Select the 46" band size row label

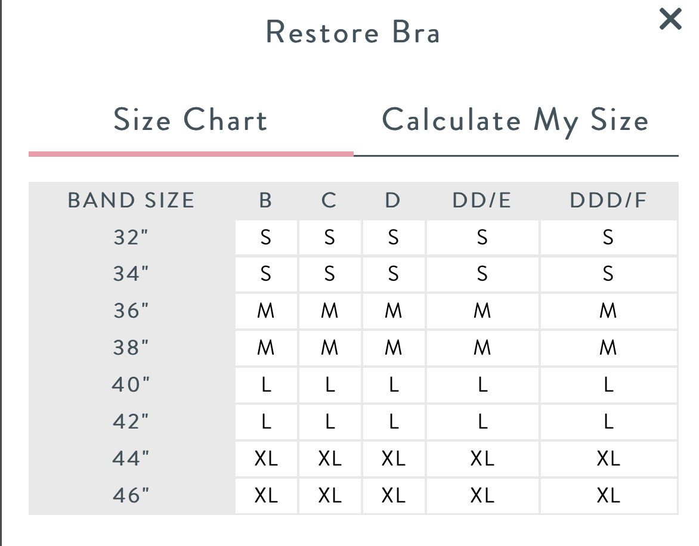[131, 495]
